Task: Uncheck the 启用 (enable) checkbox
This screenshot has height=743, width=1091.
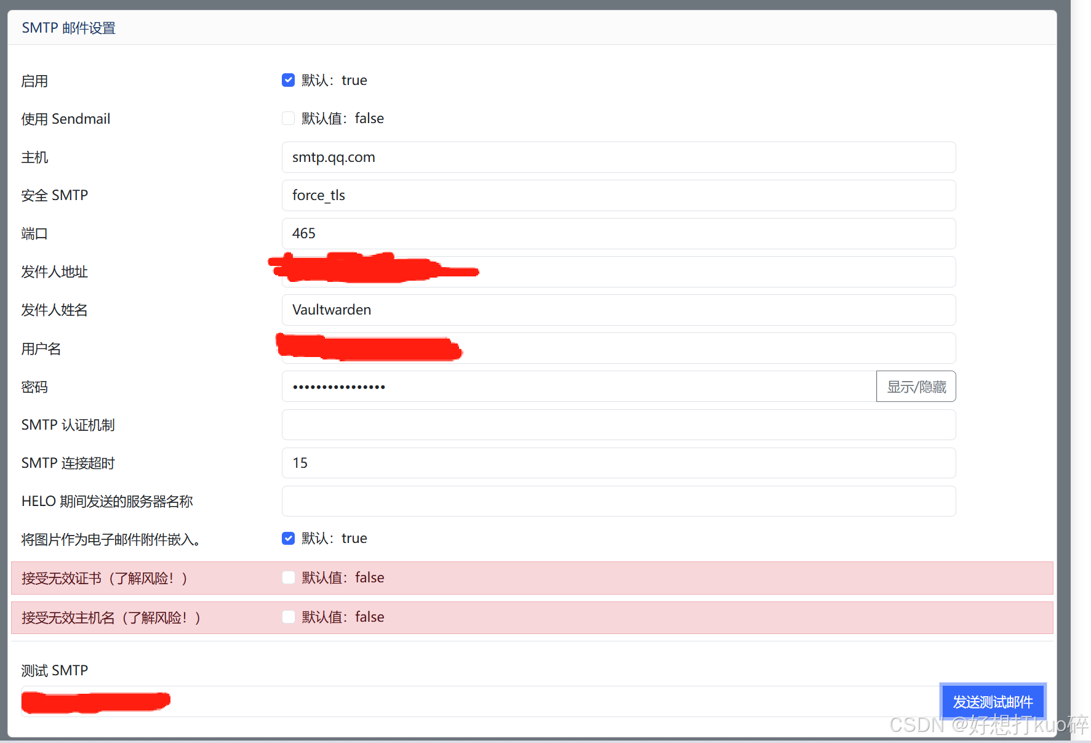Action: click(288, 80)
